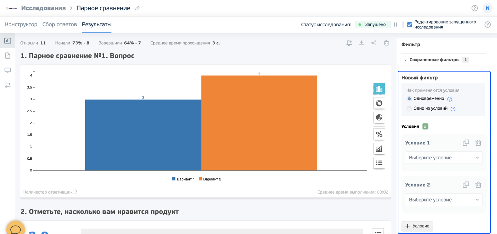
Task: Pause the research with pause icon
Action: click(396, 25)
